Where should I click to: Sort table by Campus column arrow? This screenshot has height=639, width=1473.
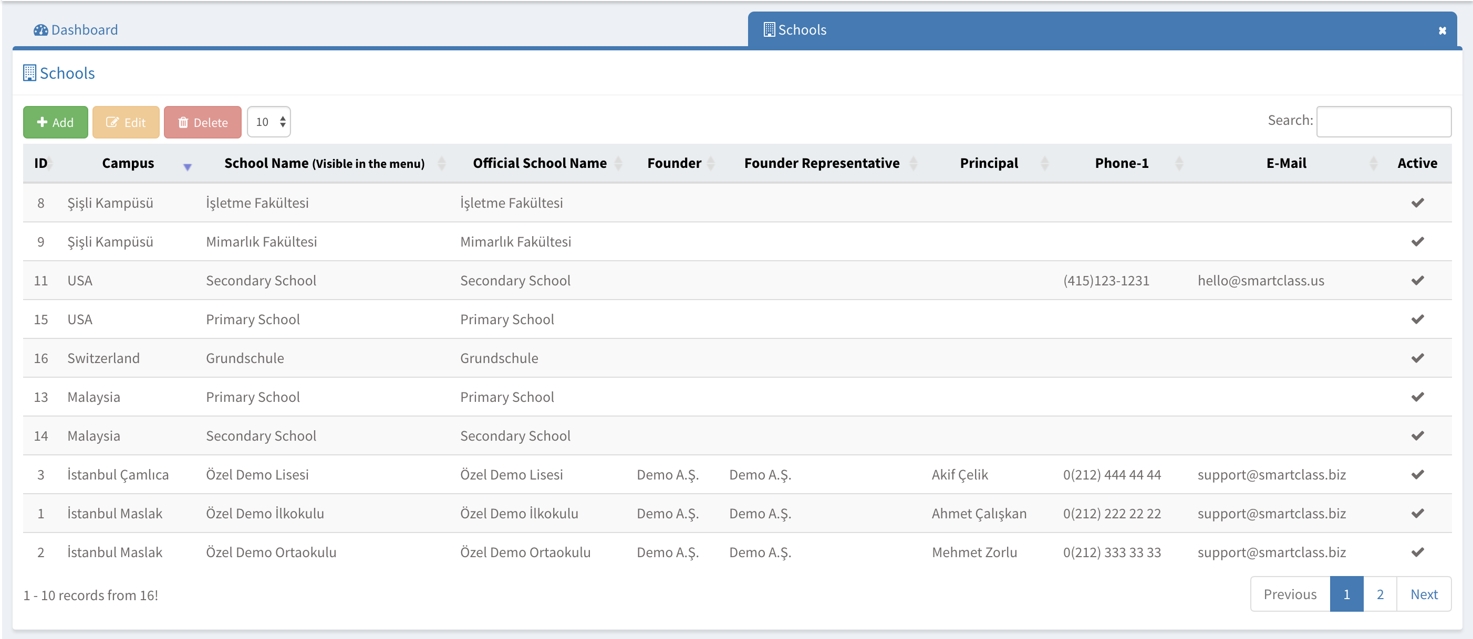tap(187, 166)
